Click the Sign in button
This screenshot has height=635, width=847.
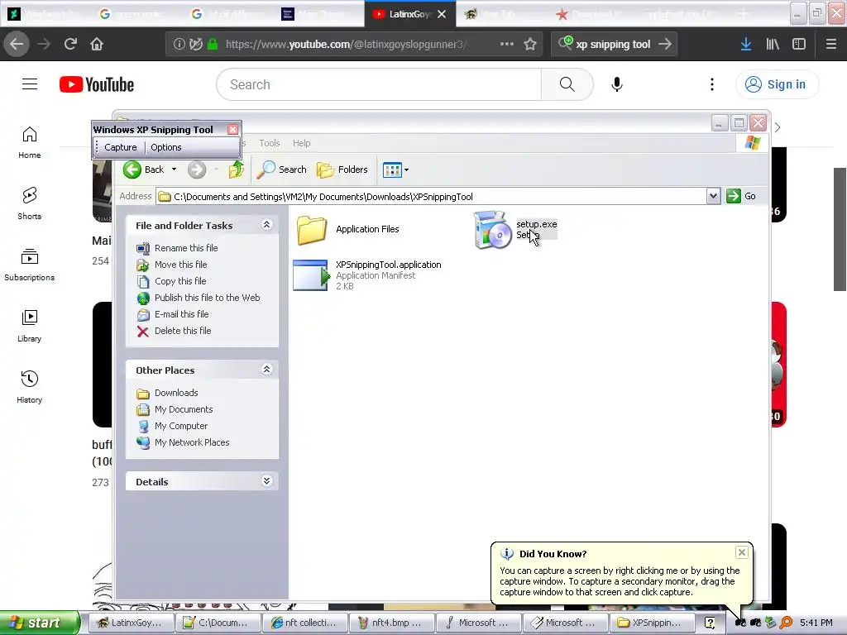tap(777, 84)
